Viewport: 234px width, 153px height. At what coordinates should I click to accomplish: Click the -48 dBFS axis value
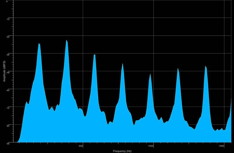[8, 72]
